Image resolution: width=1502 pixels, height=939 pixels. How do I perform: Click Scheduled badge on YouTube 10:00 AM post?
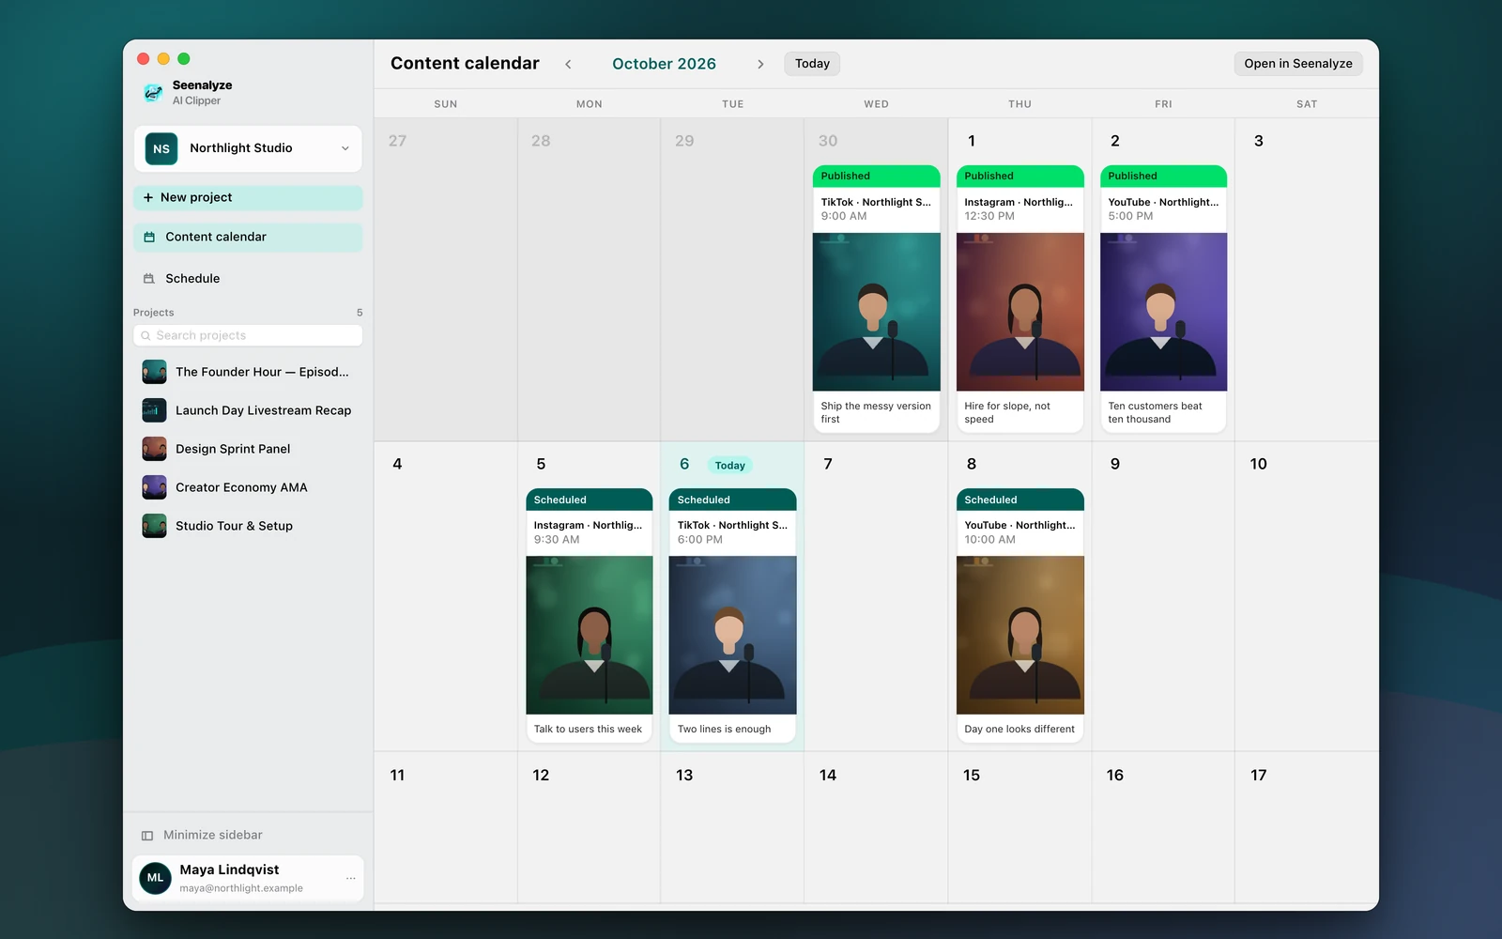point(1020,500)
